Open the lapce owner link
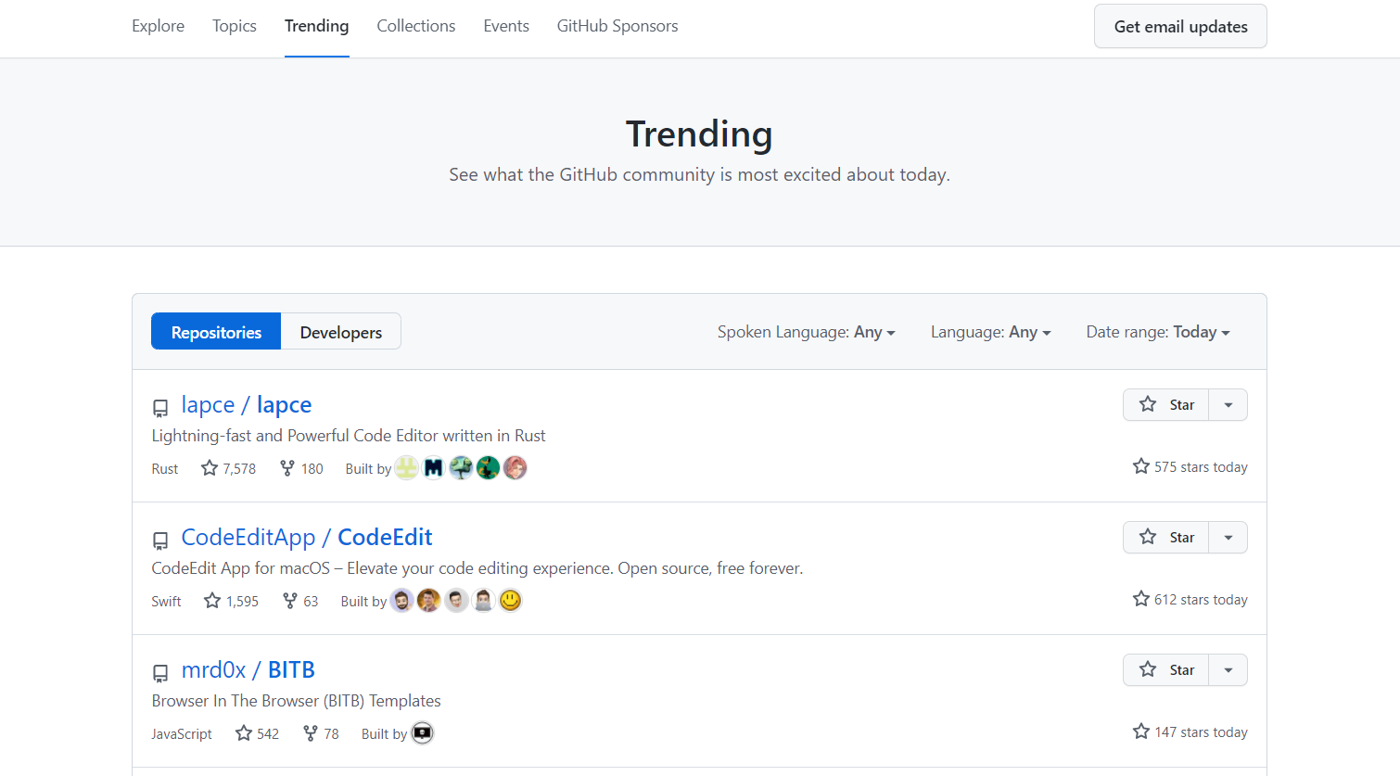 tap(208, 404)
